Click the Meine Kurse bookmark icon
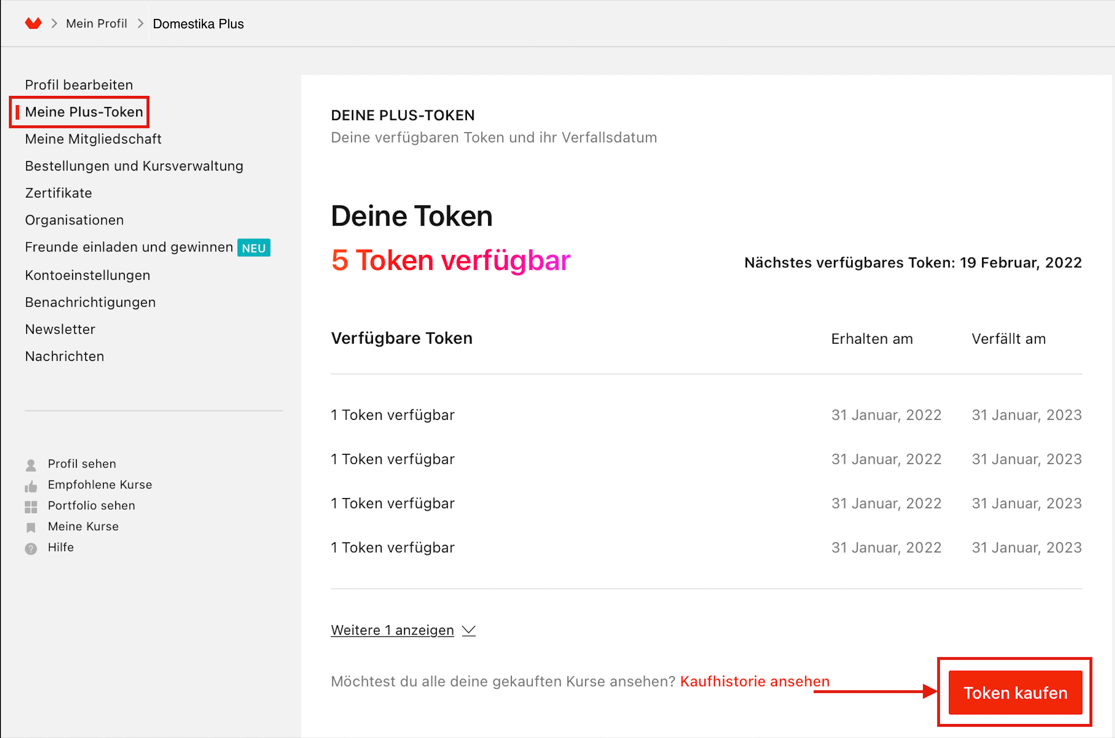 point(31,528)
